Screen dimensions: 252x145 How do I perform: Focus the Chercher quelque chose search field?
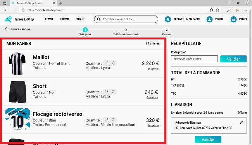(126, 19)
